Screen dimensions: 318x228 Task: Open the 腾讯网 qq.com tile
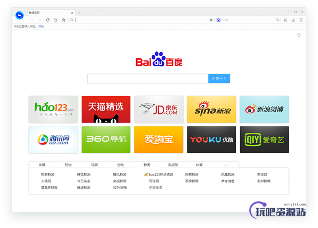coord(53,140)
